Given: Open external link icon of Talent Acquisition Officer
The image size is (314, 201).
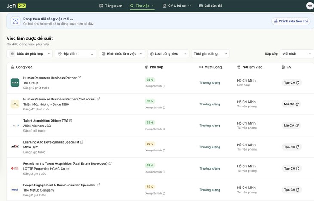Looking at the screenshot, I should click(x=71, y=121).
